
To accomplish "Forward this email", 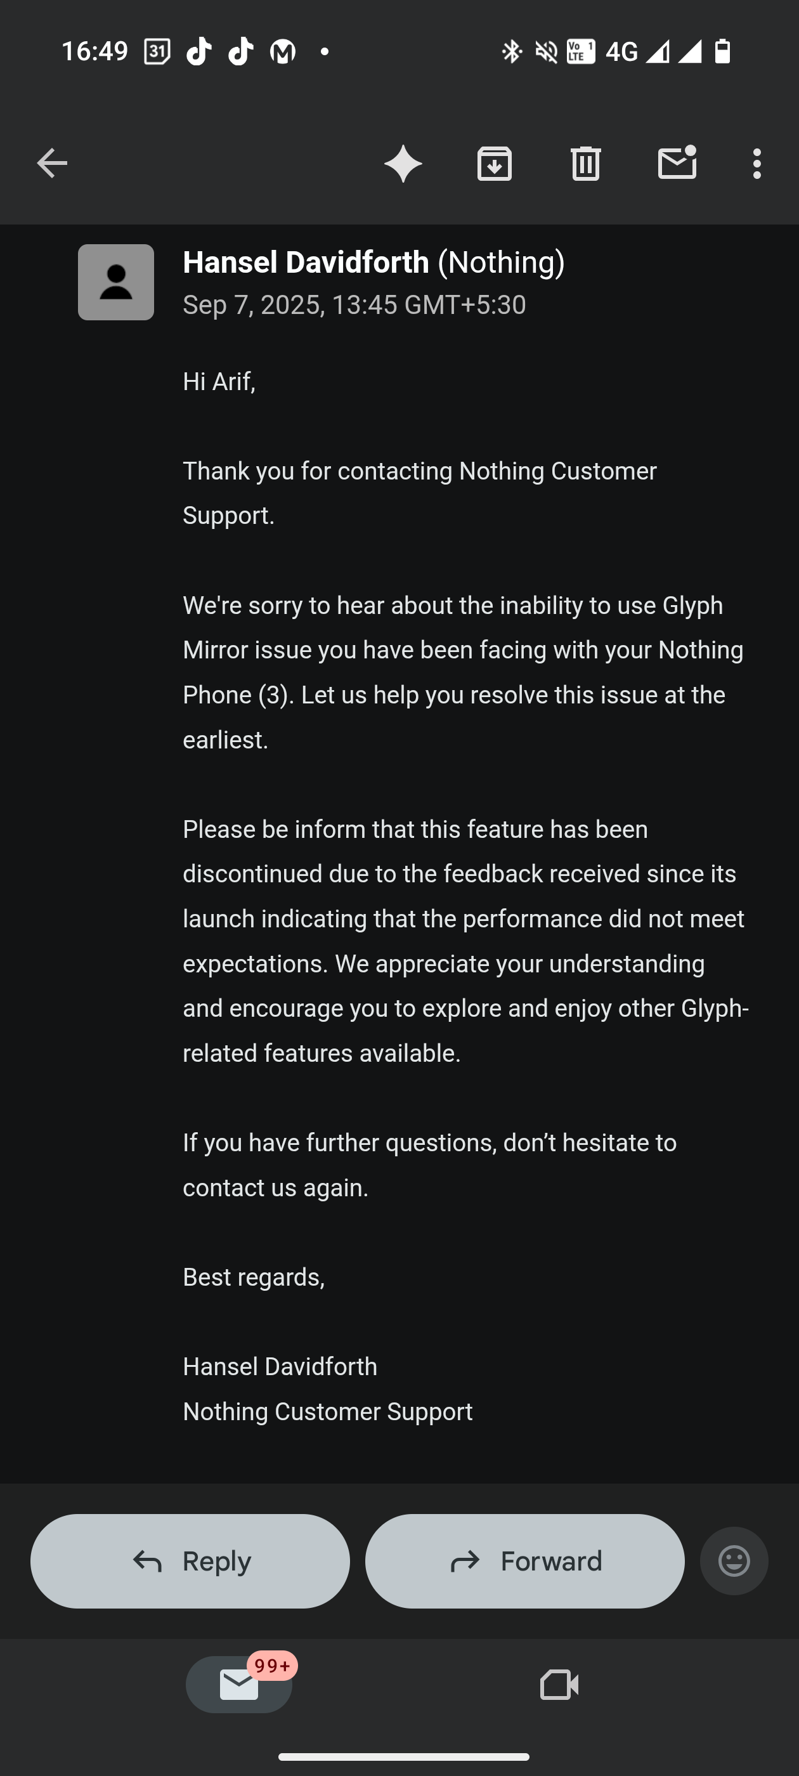I will [x=524, y=1560].
